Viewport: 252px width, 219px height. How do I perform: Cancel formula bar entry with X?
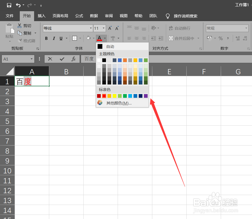coord(50,59)
